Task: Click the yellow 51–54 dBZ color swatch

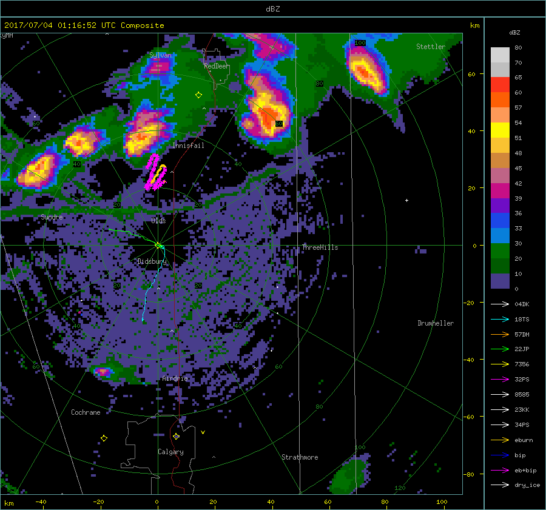Action: (500, 130)
